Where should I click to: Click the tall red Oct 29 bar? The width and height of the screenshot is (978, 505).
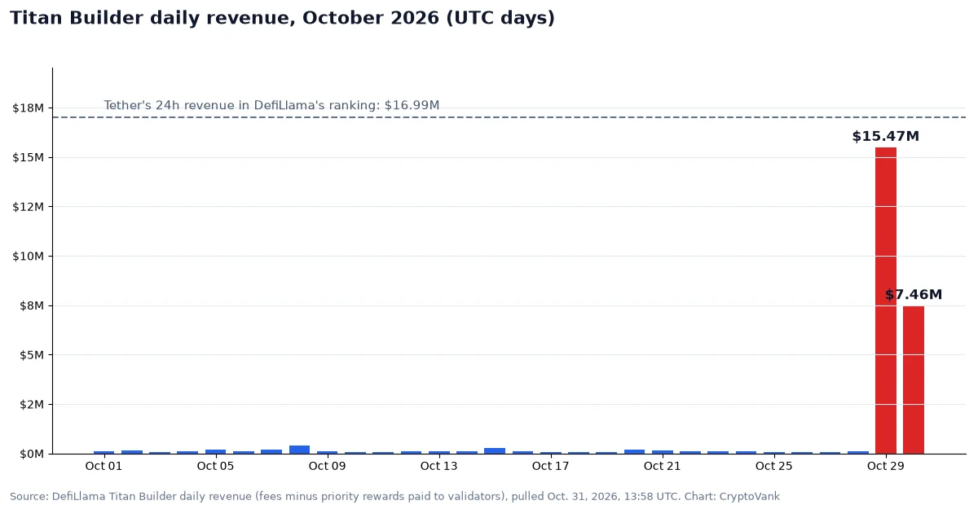pos(885,301)
